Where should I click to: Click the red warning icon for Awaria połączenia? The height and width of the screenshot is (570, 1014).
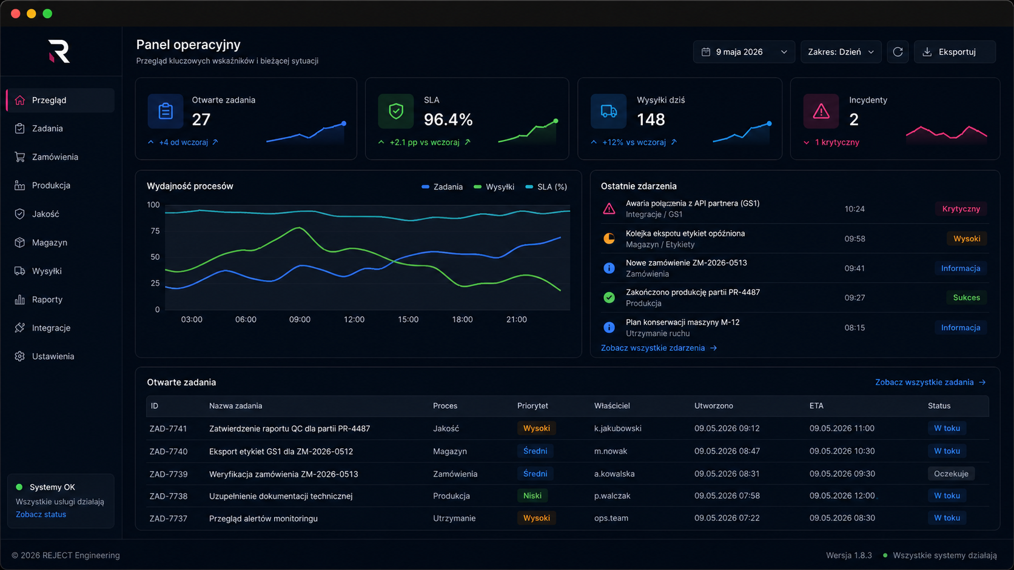609,209
